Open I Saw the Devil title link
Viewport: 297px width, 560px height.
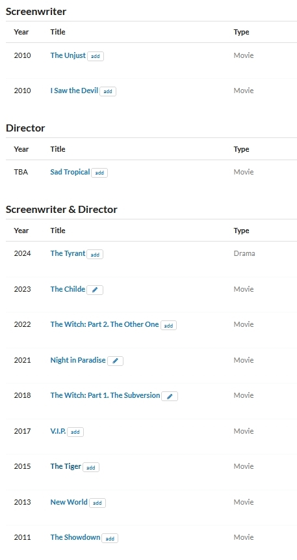point(74,91)
